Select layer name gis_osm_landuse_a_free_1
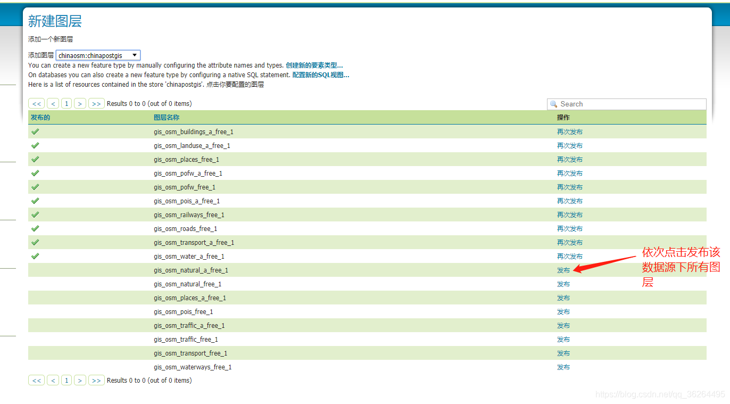Viewport: 730px width, 404px height. tap(192, 146)
